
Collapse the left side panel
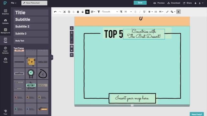52,57
